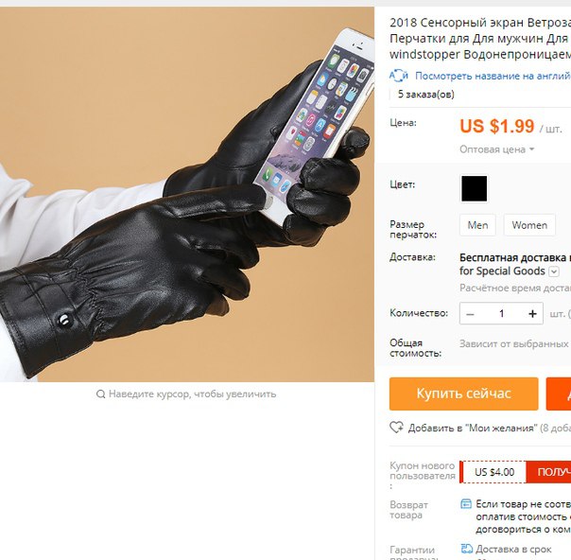Increase quantity with the plus button

tap(532, 314)
